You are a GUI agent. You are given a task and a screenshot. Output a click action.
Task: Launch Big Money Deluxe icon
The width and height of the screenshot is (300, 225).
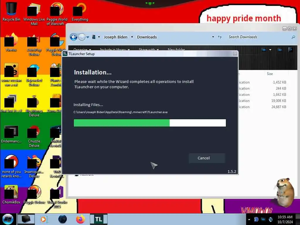point(34,105)
